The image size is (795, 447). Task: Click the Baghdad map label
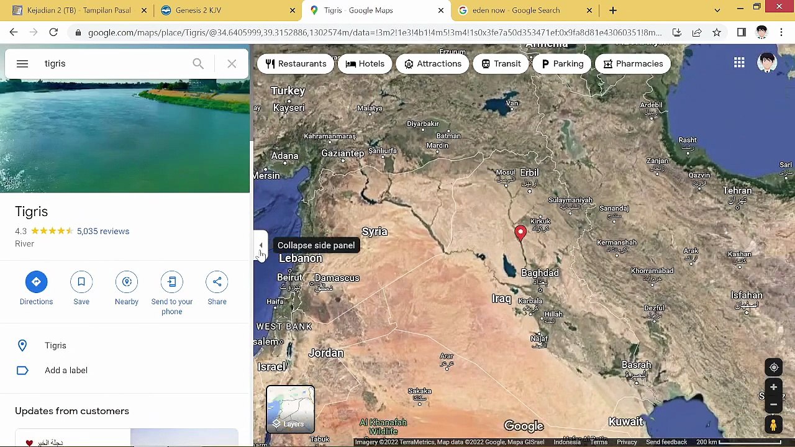540,273
